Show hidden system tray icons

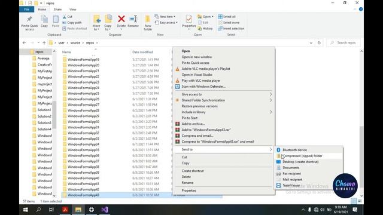tap(303, 210)
